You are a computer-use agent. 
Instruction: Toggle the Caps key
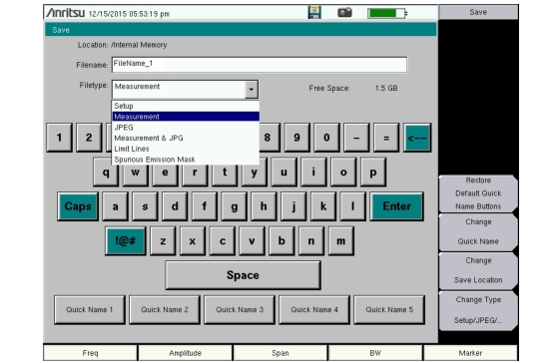pyautogui.click(x=78, y=206)
